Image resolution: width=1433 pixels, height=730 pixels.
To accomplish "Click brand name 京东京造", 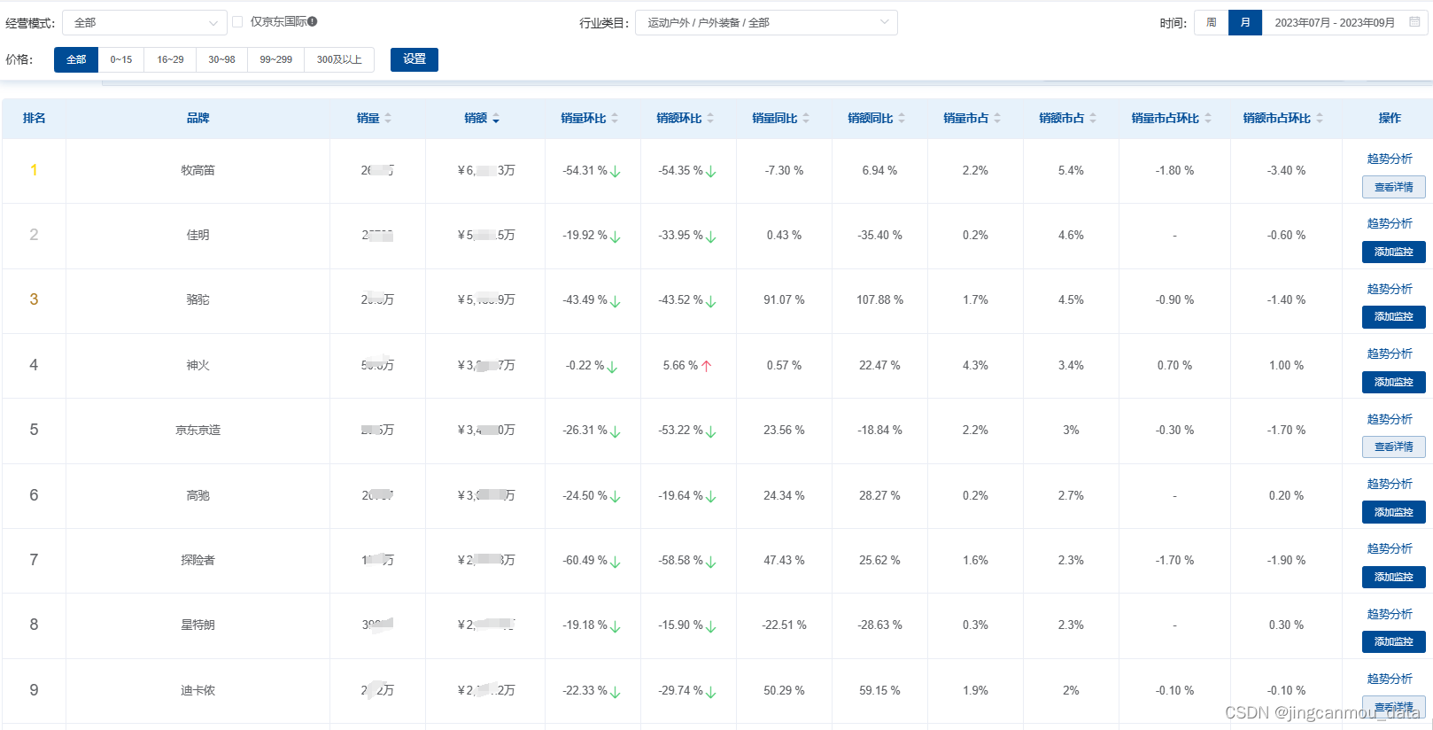I will (198, 430).
